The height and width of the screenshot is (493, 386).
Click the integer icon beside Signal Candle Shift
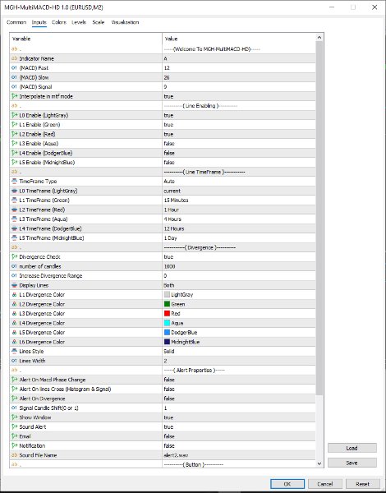click(14, 408)
